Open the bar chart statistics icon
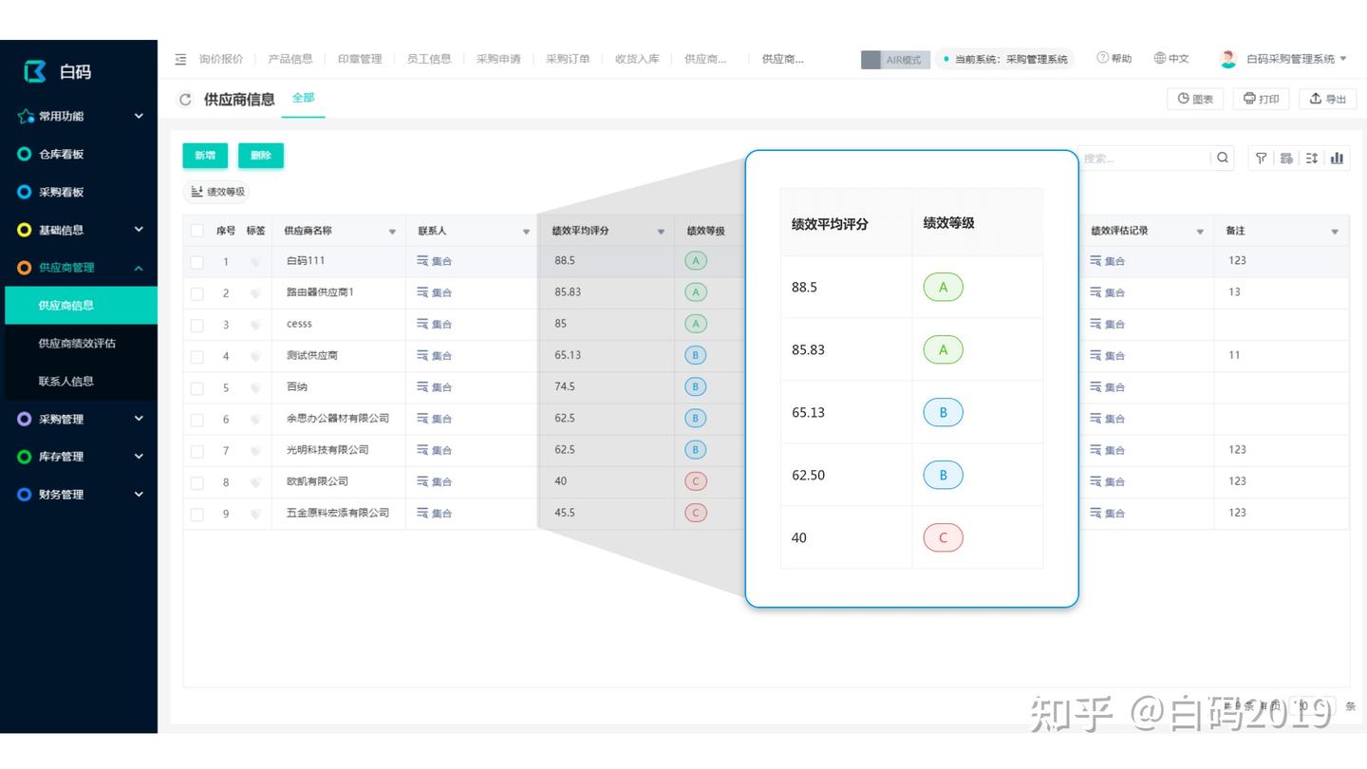 point(1339,158)
